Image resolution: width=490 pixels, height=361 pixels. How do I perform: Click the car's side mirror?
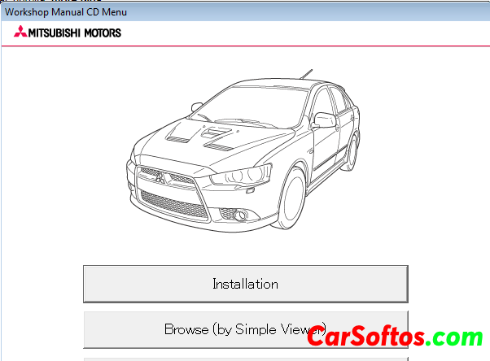point(324,120)
